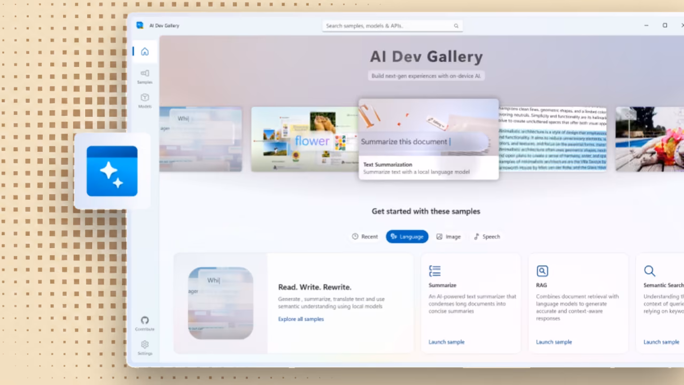Open the poolside photo carousel card
The height and width of the screenshot is (385, 684).
650,139
